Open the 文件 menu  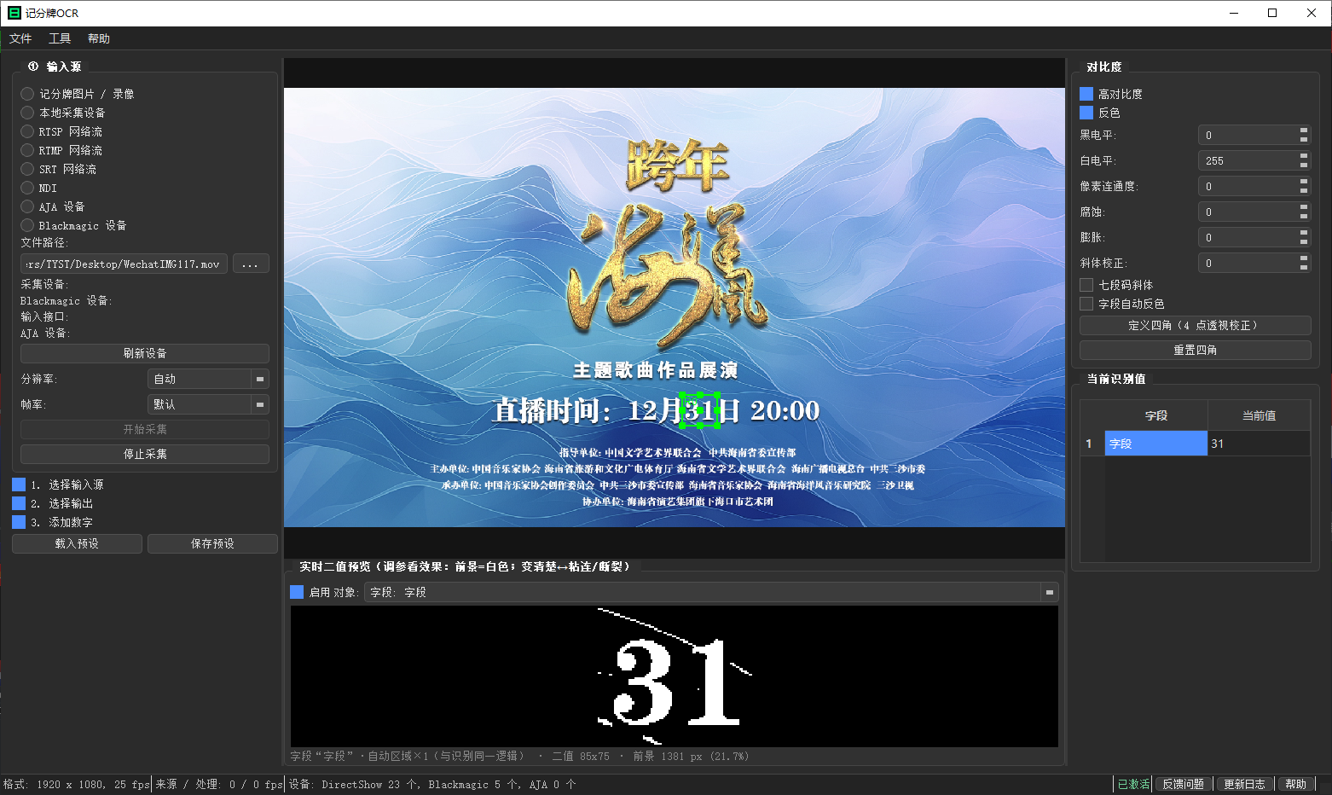(20, 38)
